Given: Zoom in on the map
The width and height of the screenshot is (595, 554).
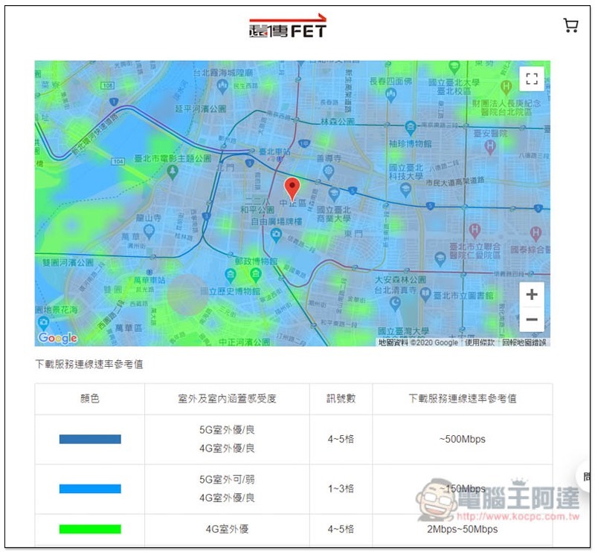Looking at the screenshot, I should pyautogui.click(x=532, y=294).
